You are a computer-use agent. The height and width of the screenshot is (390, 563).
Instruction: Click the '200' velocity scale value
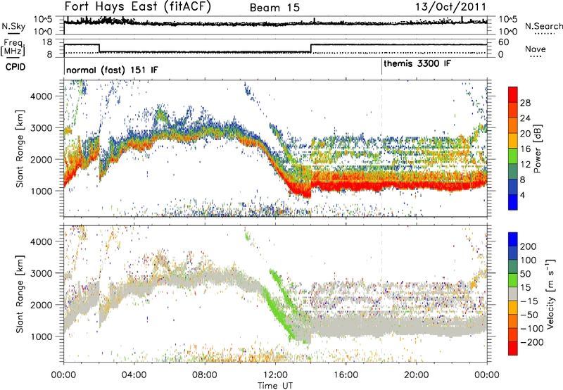click(x=529, y=246)
